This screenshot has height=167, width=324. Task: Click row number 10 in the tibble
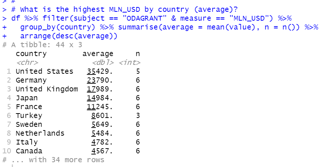[x=7, y=151]
